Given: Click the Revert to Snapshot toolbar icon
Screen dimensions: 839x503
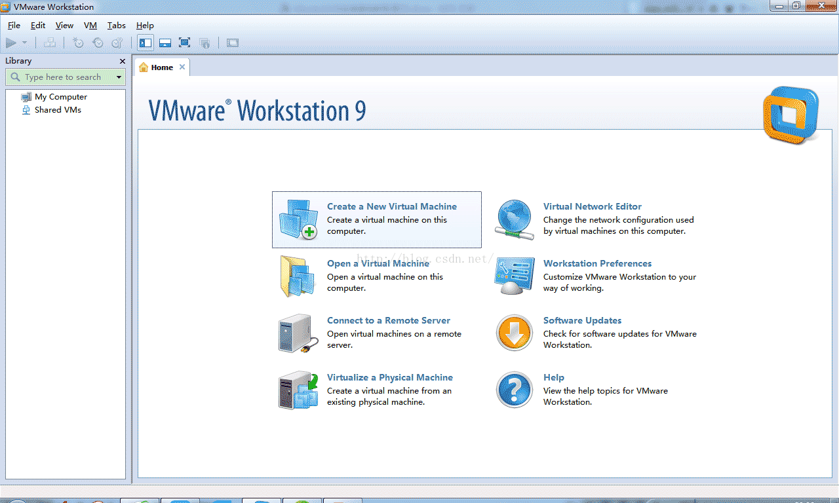Looking at the screenshot, I should coord(98,43).
